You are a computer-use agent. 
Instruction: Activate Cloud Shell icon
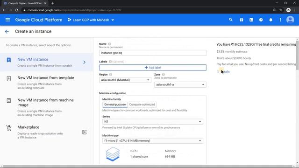click(251, 20)
